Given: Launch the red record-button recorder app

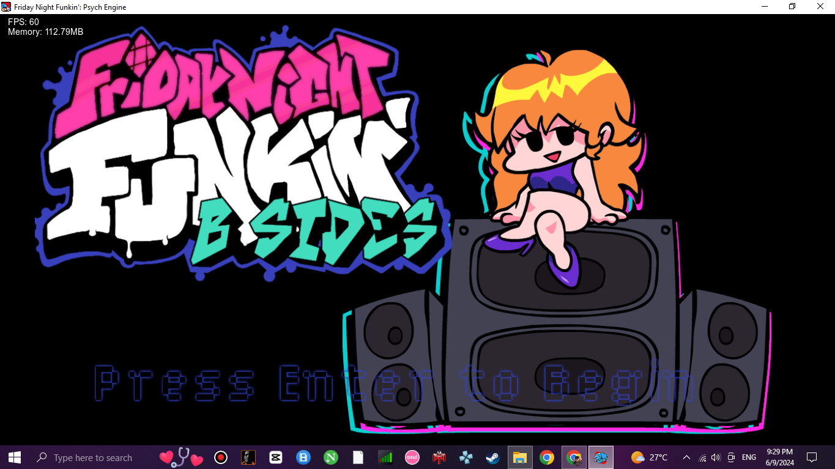Looking at the screenshot, I should click(x=221, y=457).
